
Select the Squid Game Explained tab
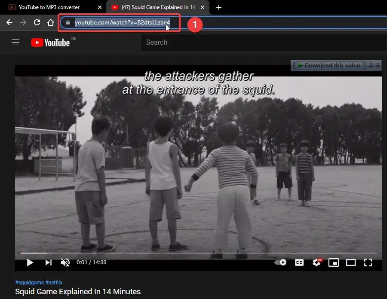coord(158,7)
